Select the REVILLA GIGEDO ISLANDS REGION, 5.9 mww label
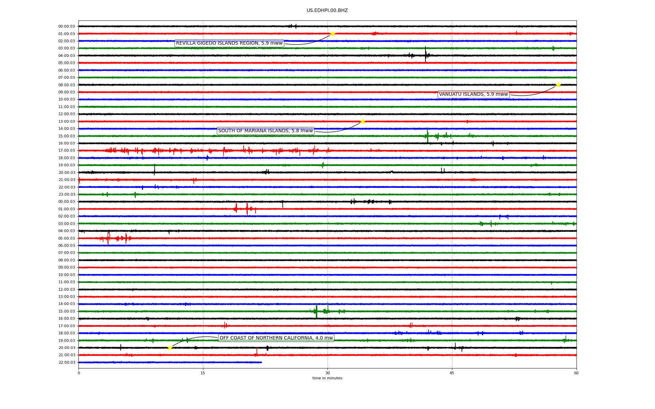Screen dimensions: 655x409 tap(229, 43)
